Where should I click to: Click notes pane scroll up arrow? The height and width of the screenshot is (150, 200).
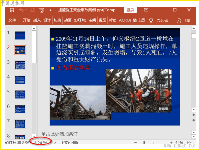click(193, 132)
